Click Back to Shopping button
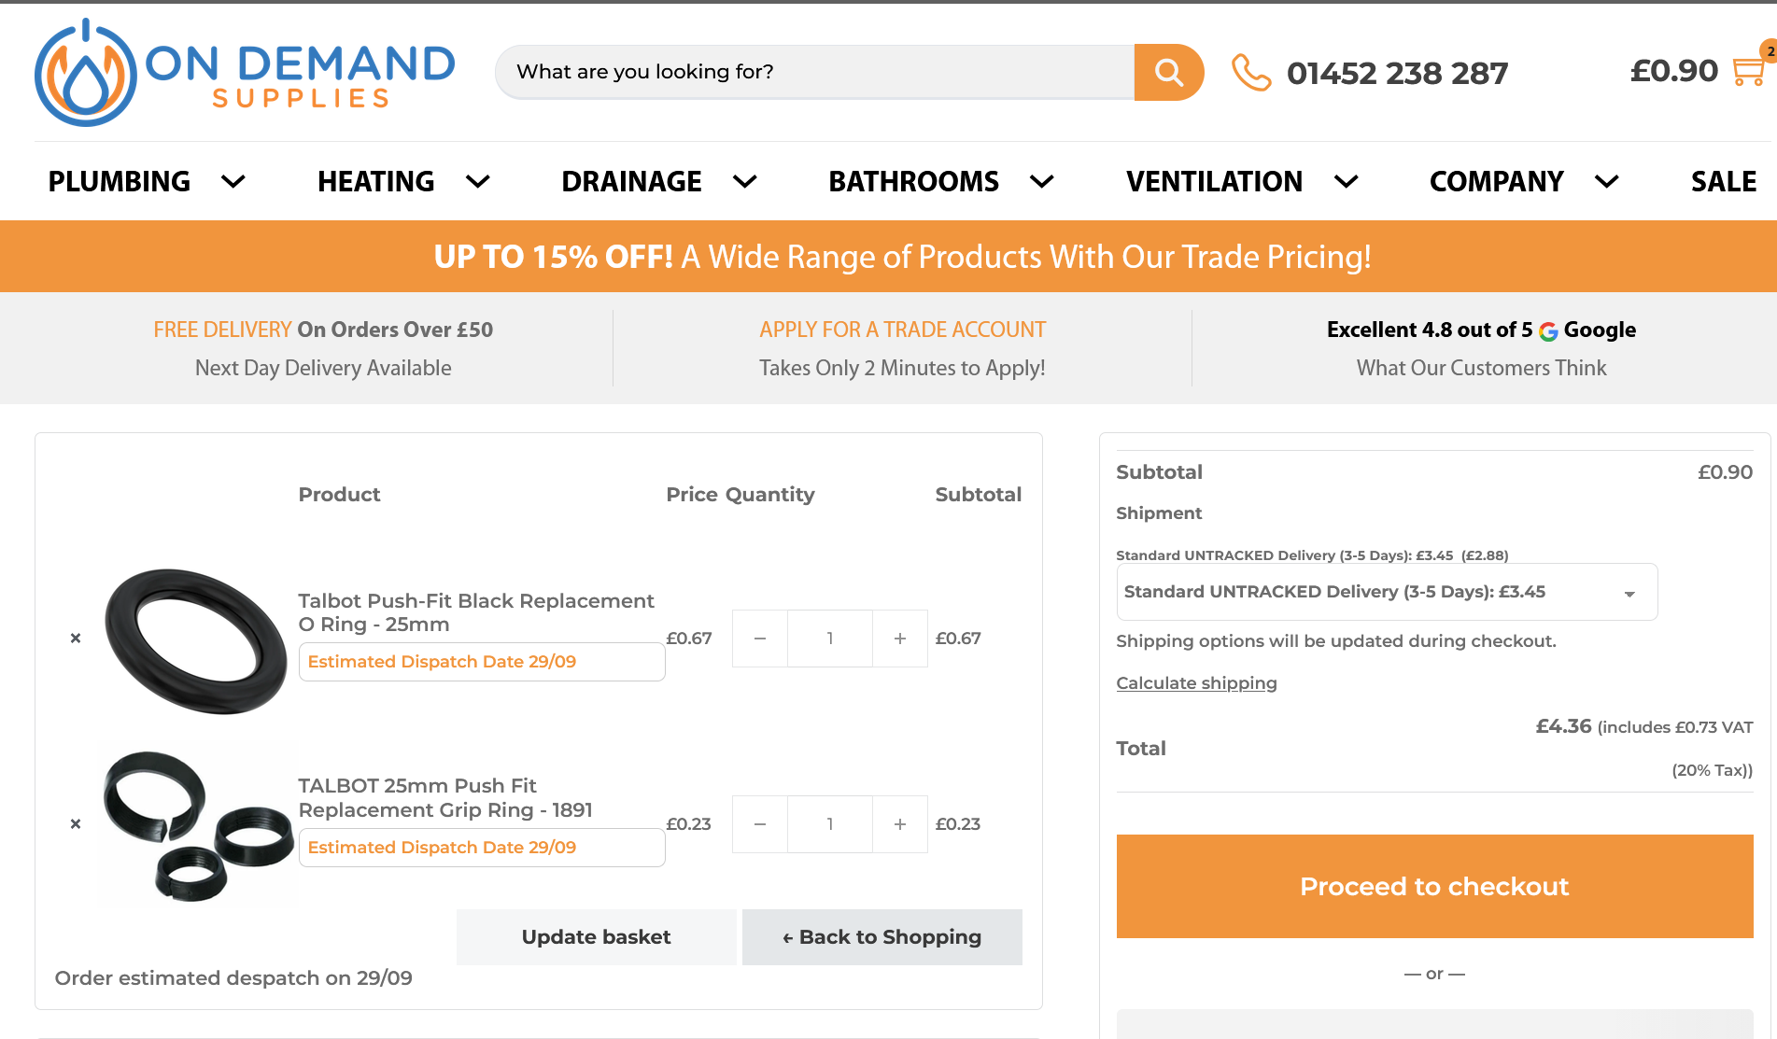The width and height of the screenshot is (1777, 1039). (x=882, y=937)
